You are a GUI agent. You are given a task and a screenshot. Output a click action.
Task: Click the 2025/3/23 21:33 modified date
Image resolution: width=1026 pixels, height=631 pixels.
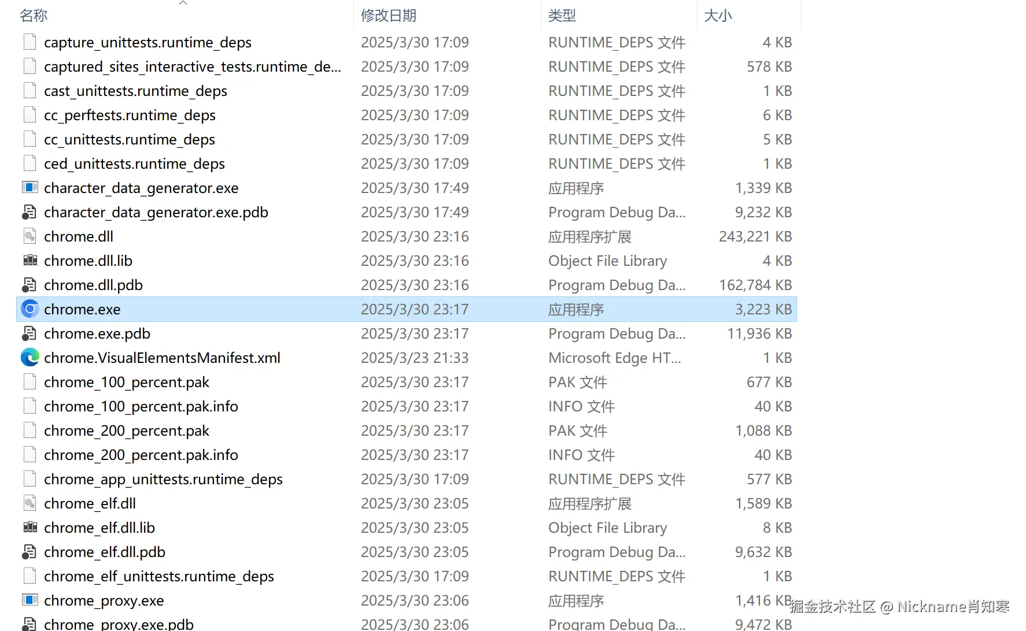click(415, 358)
